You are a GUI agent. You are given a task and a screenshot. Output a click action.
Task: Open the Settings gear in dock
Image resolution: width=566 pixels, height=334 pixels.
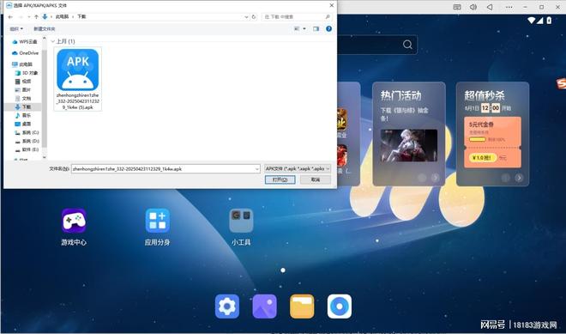tap(227, 307)
